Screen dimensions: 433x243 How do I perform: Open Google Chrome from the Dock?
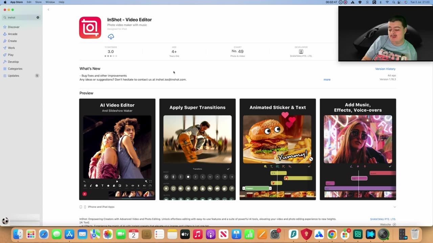click(332, 234)
